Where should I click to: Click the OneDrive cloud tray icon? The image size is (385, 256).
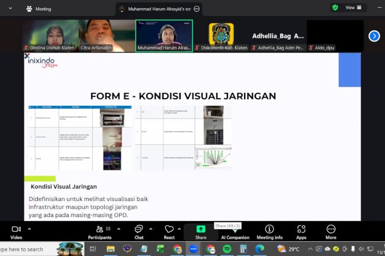328,249
